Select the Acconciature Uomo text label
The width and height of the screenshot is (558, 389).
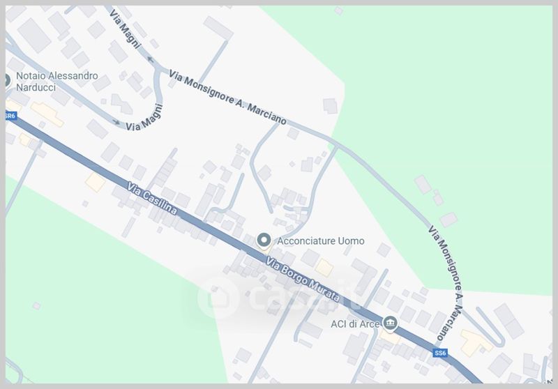click(321, 241)
